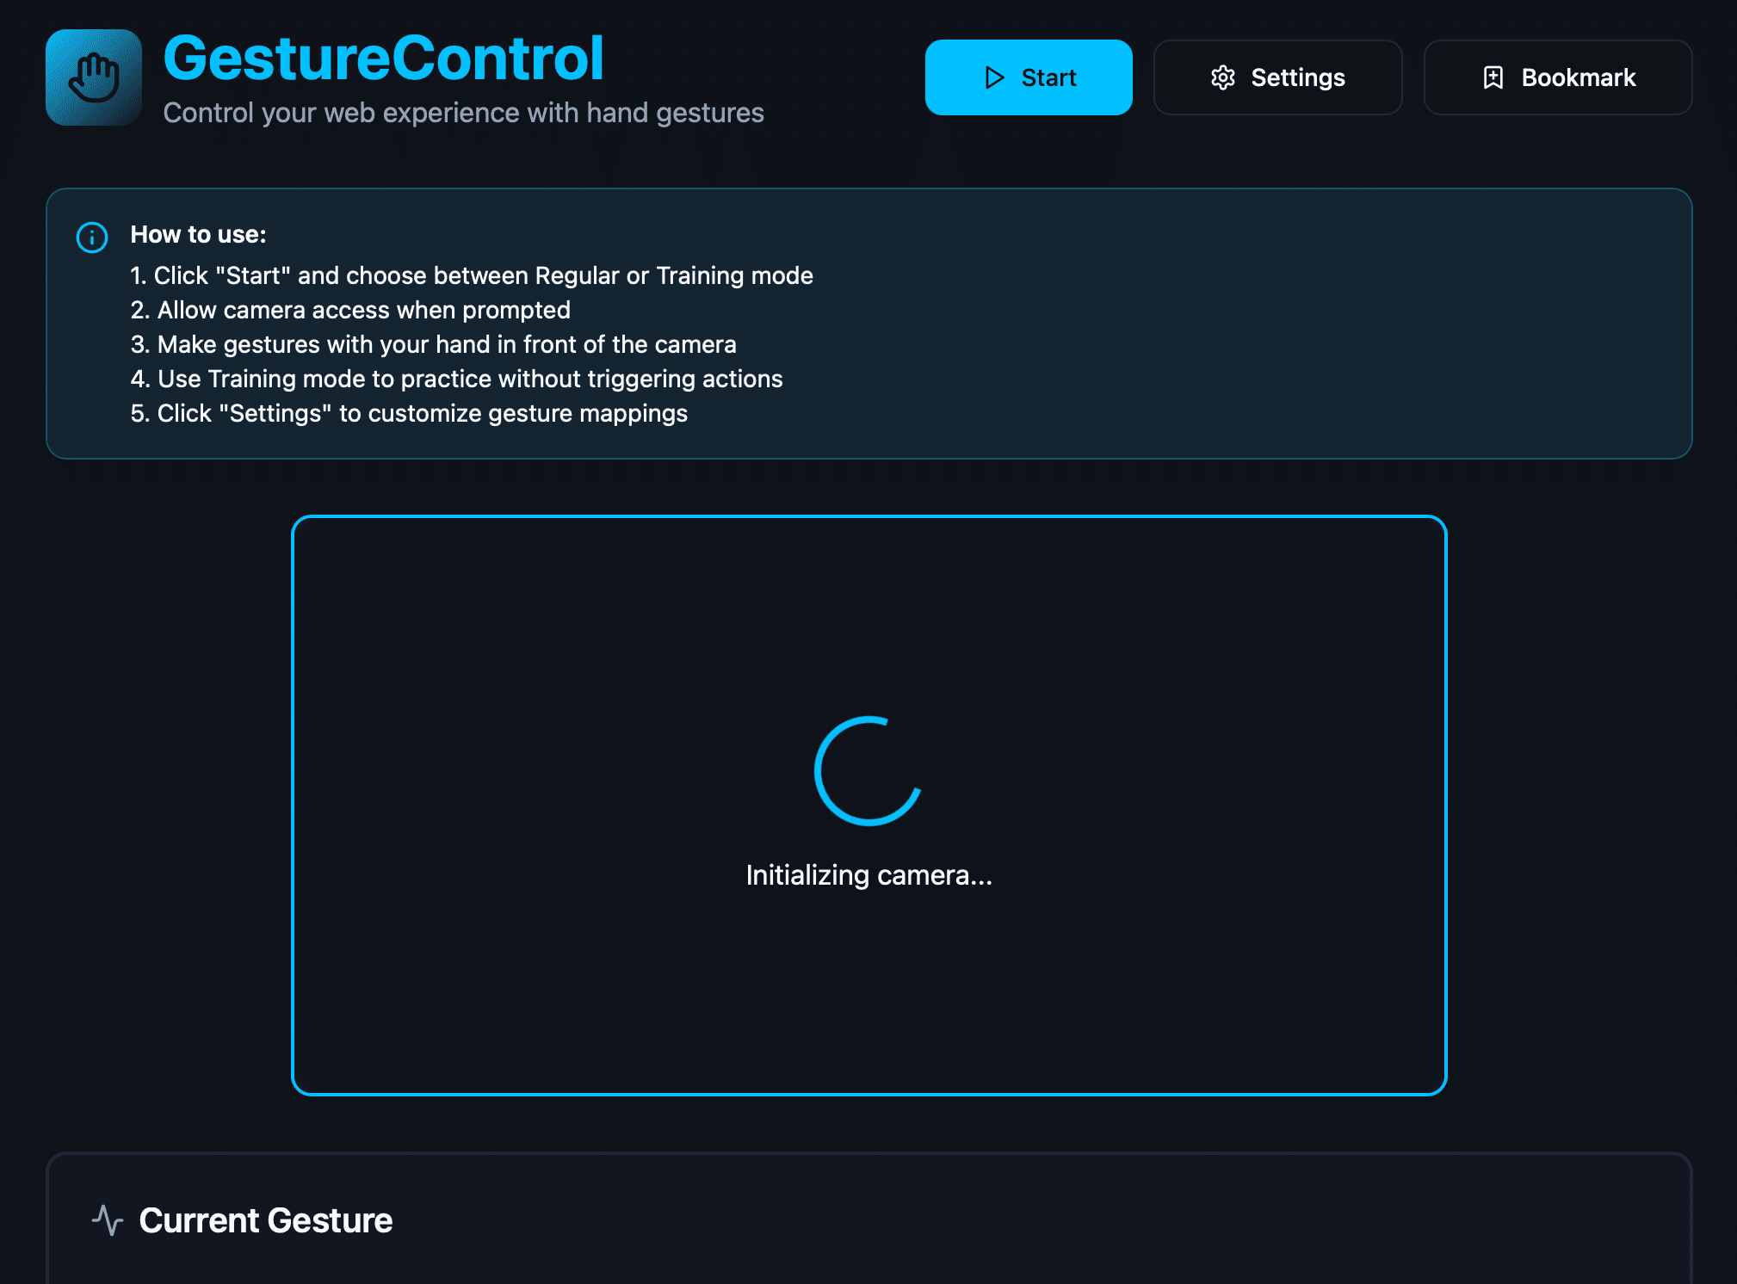Click 'Allow camera access when prompted' line

(x=350, y=310)
